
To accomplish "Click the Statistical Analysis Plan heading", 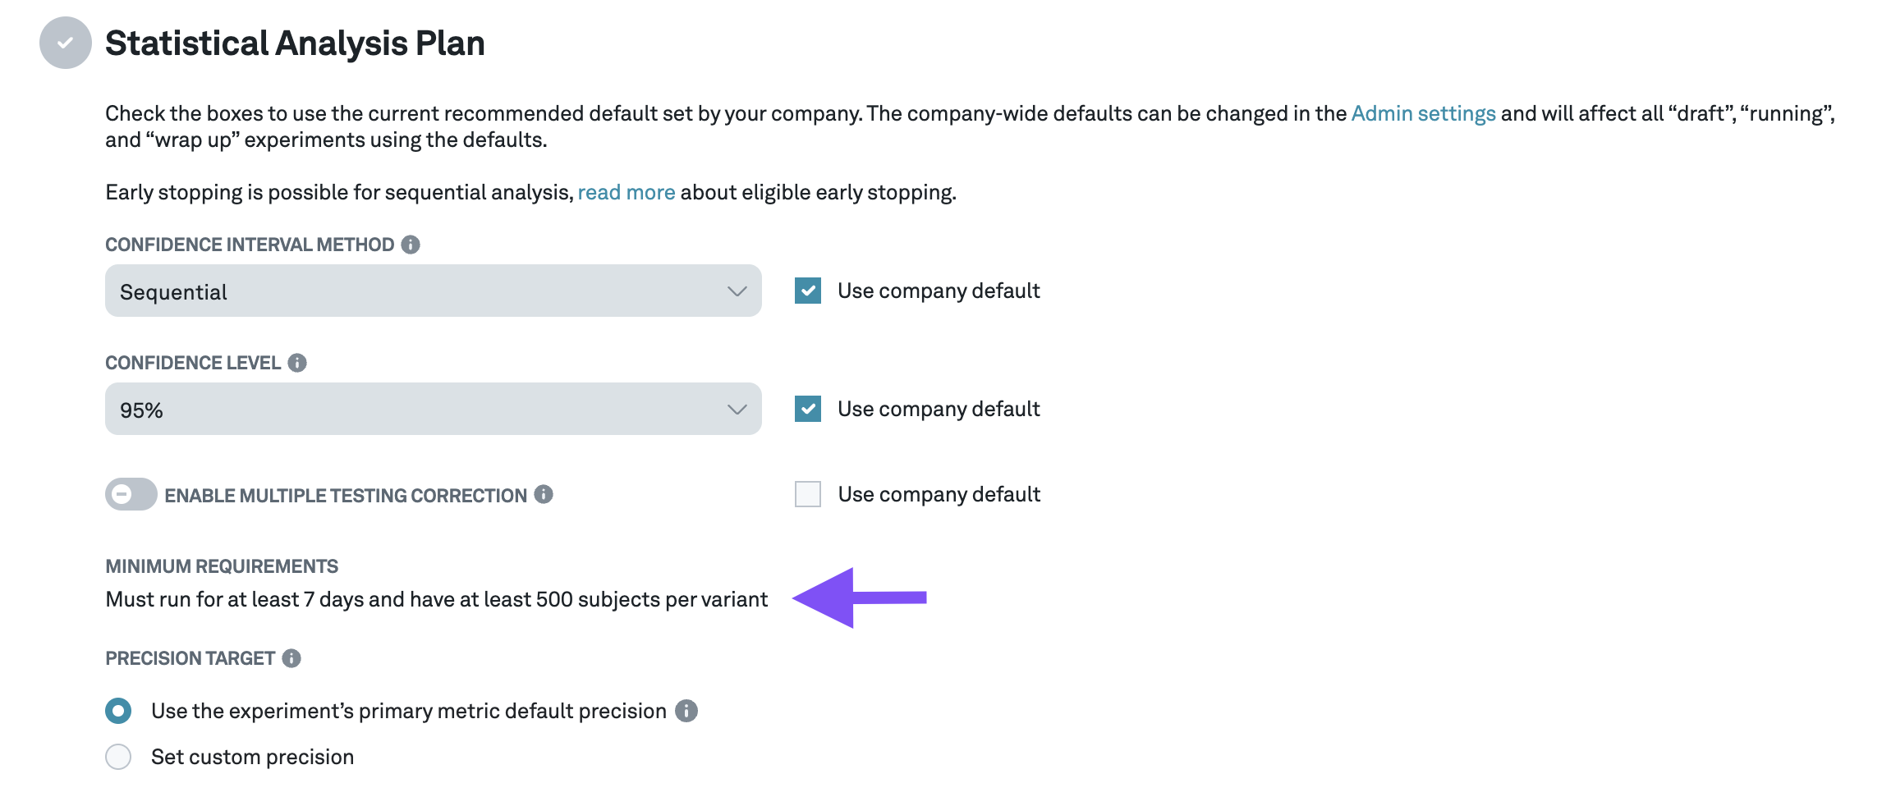I will tap(295, 43).
